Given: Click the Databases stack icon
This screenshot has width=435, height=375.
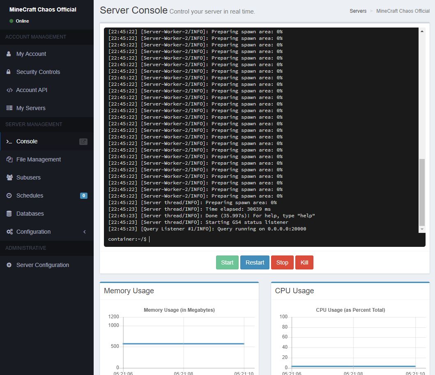Looking at the screenshot, I should coord(9,214).
